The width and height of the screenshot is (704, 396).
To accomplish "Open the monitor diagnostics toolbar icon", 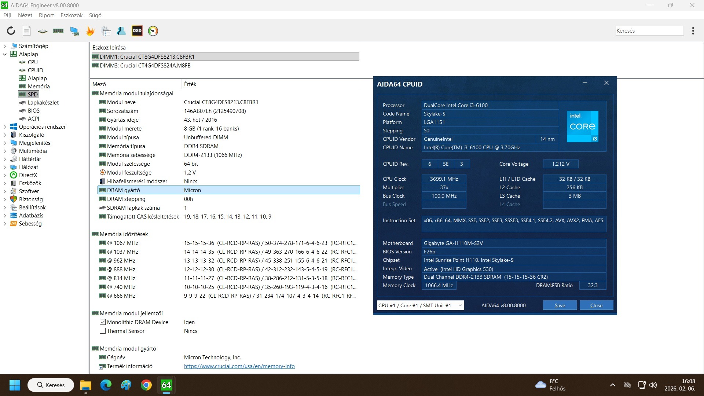I will pyautogui.click(x=74, y=31).
